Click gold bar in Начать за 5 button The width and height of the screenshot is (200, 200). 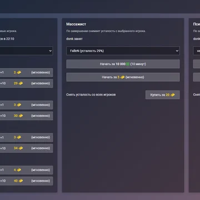pyautogui.click(x=122, y=77)
